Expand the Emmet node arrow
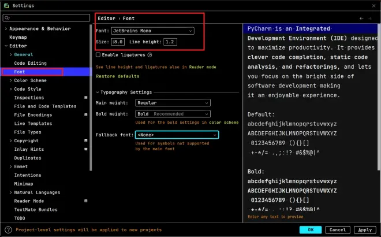 (x=11, y=166)
